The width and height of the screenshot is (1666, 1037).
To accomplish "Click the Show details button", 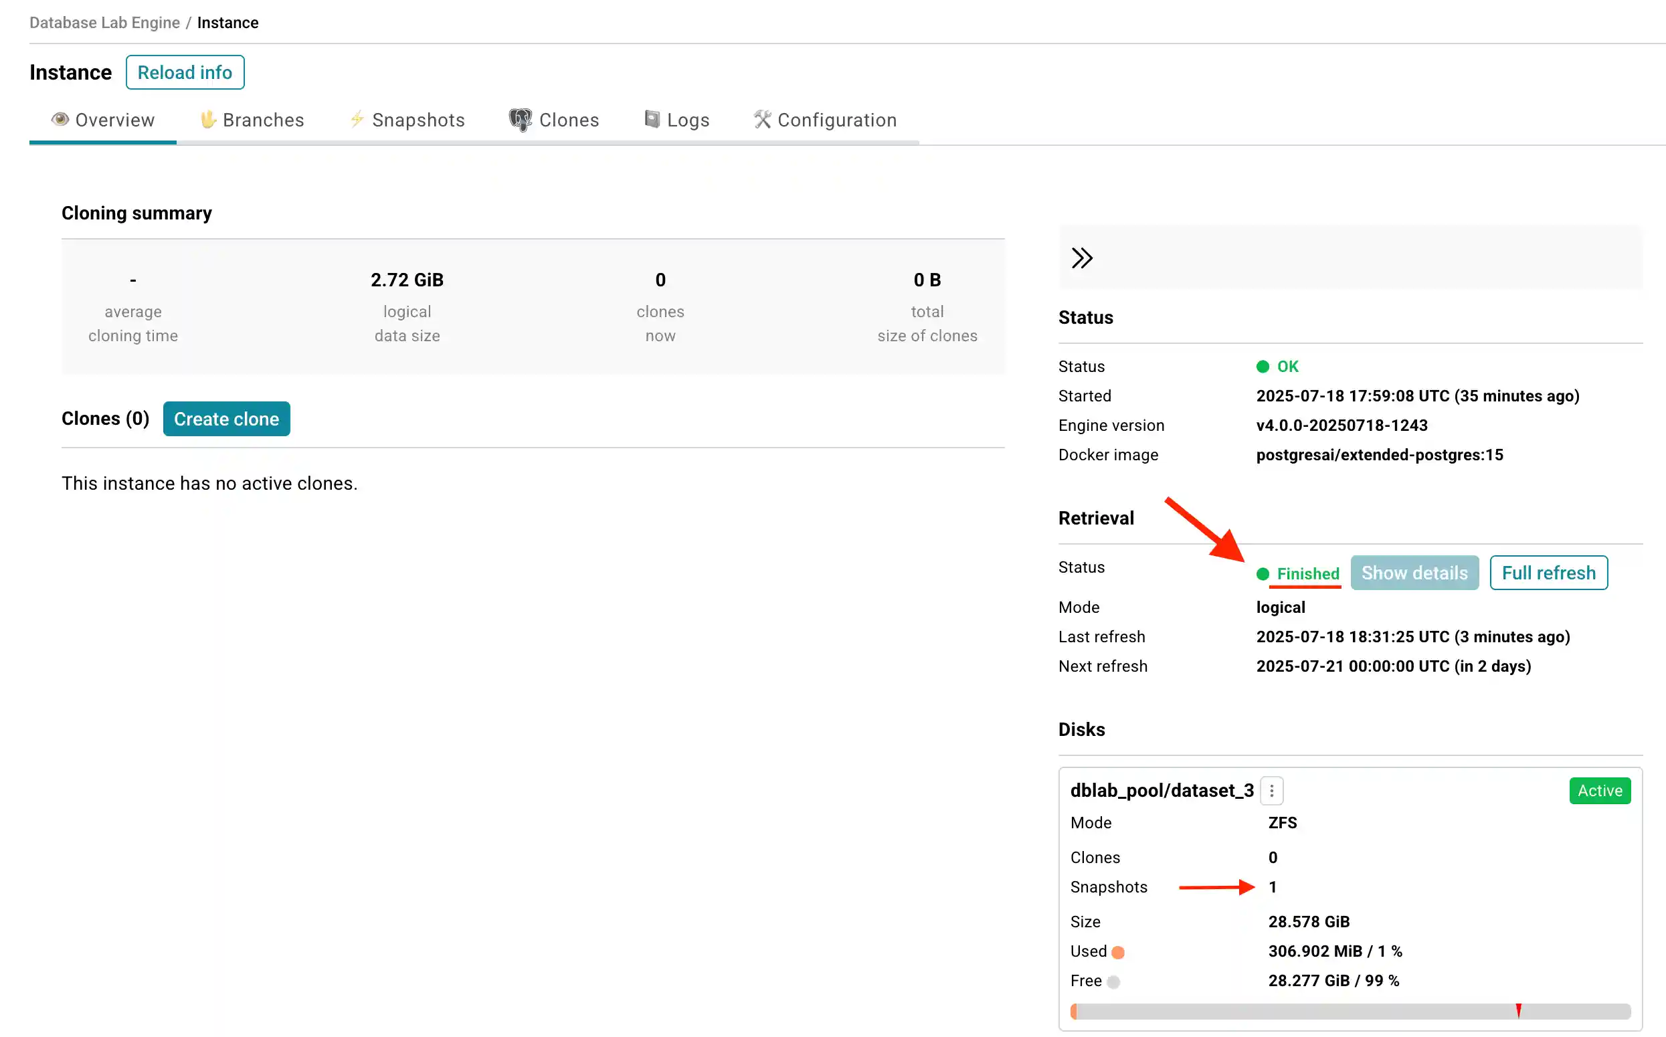I will point(1414,573).
